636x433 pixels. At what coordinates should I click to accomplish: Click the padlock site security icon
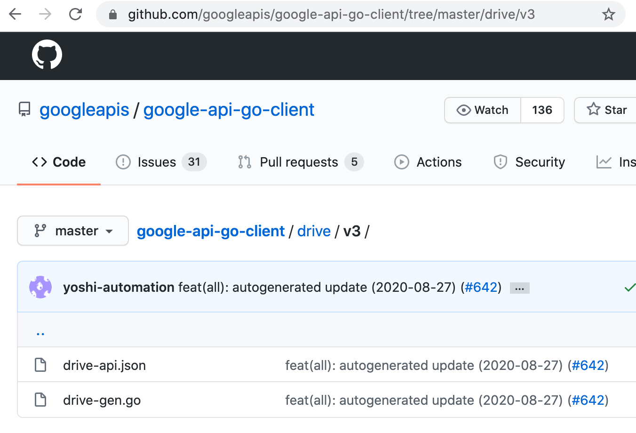coord(112,15)
